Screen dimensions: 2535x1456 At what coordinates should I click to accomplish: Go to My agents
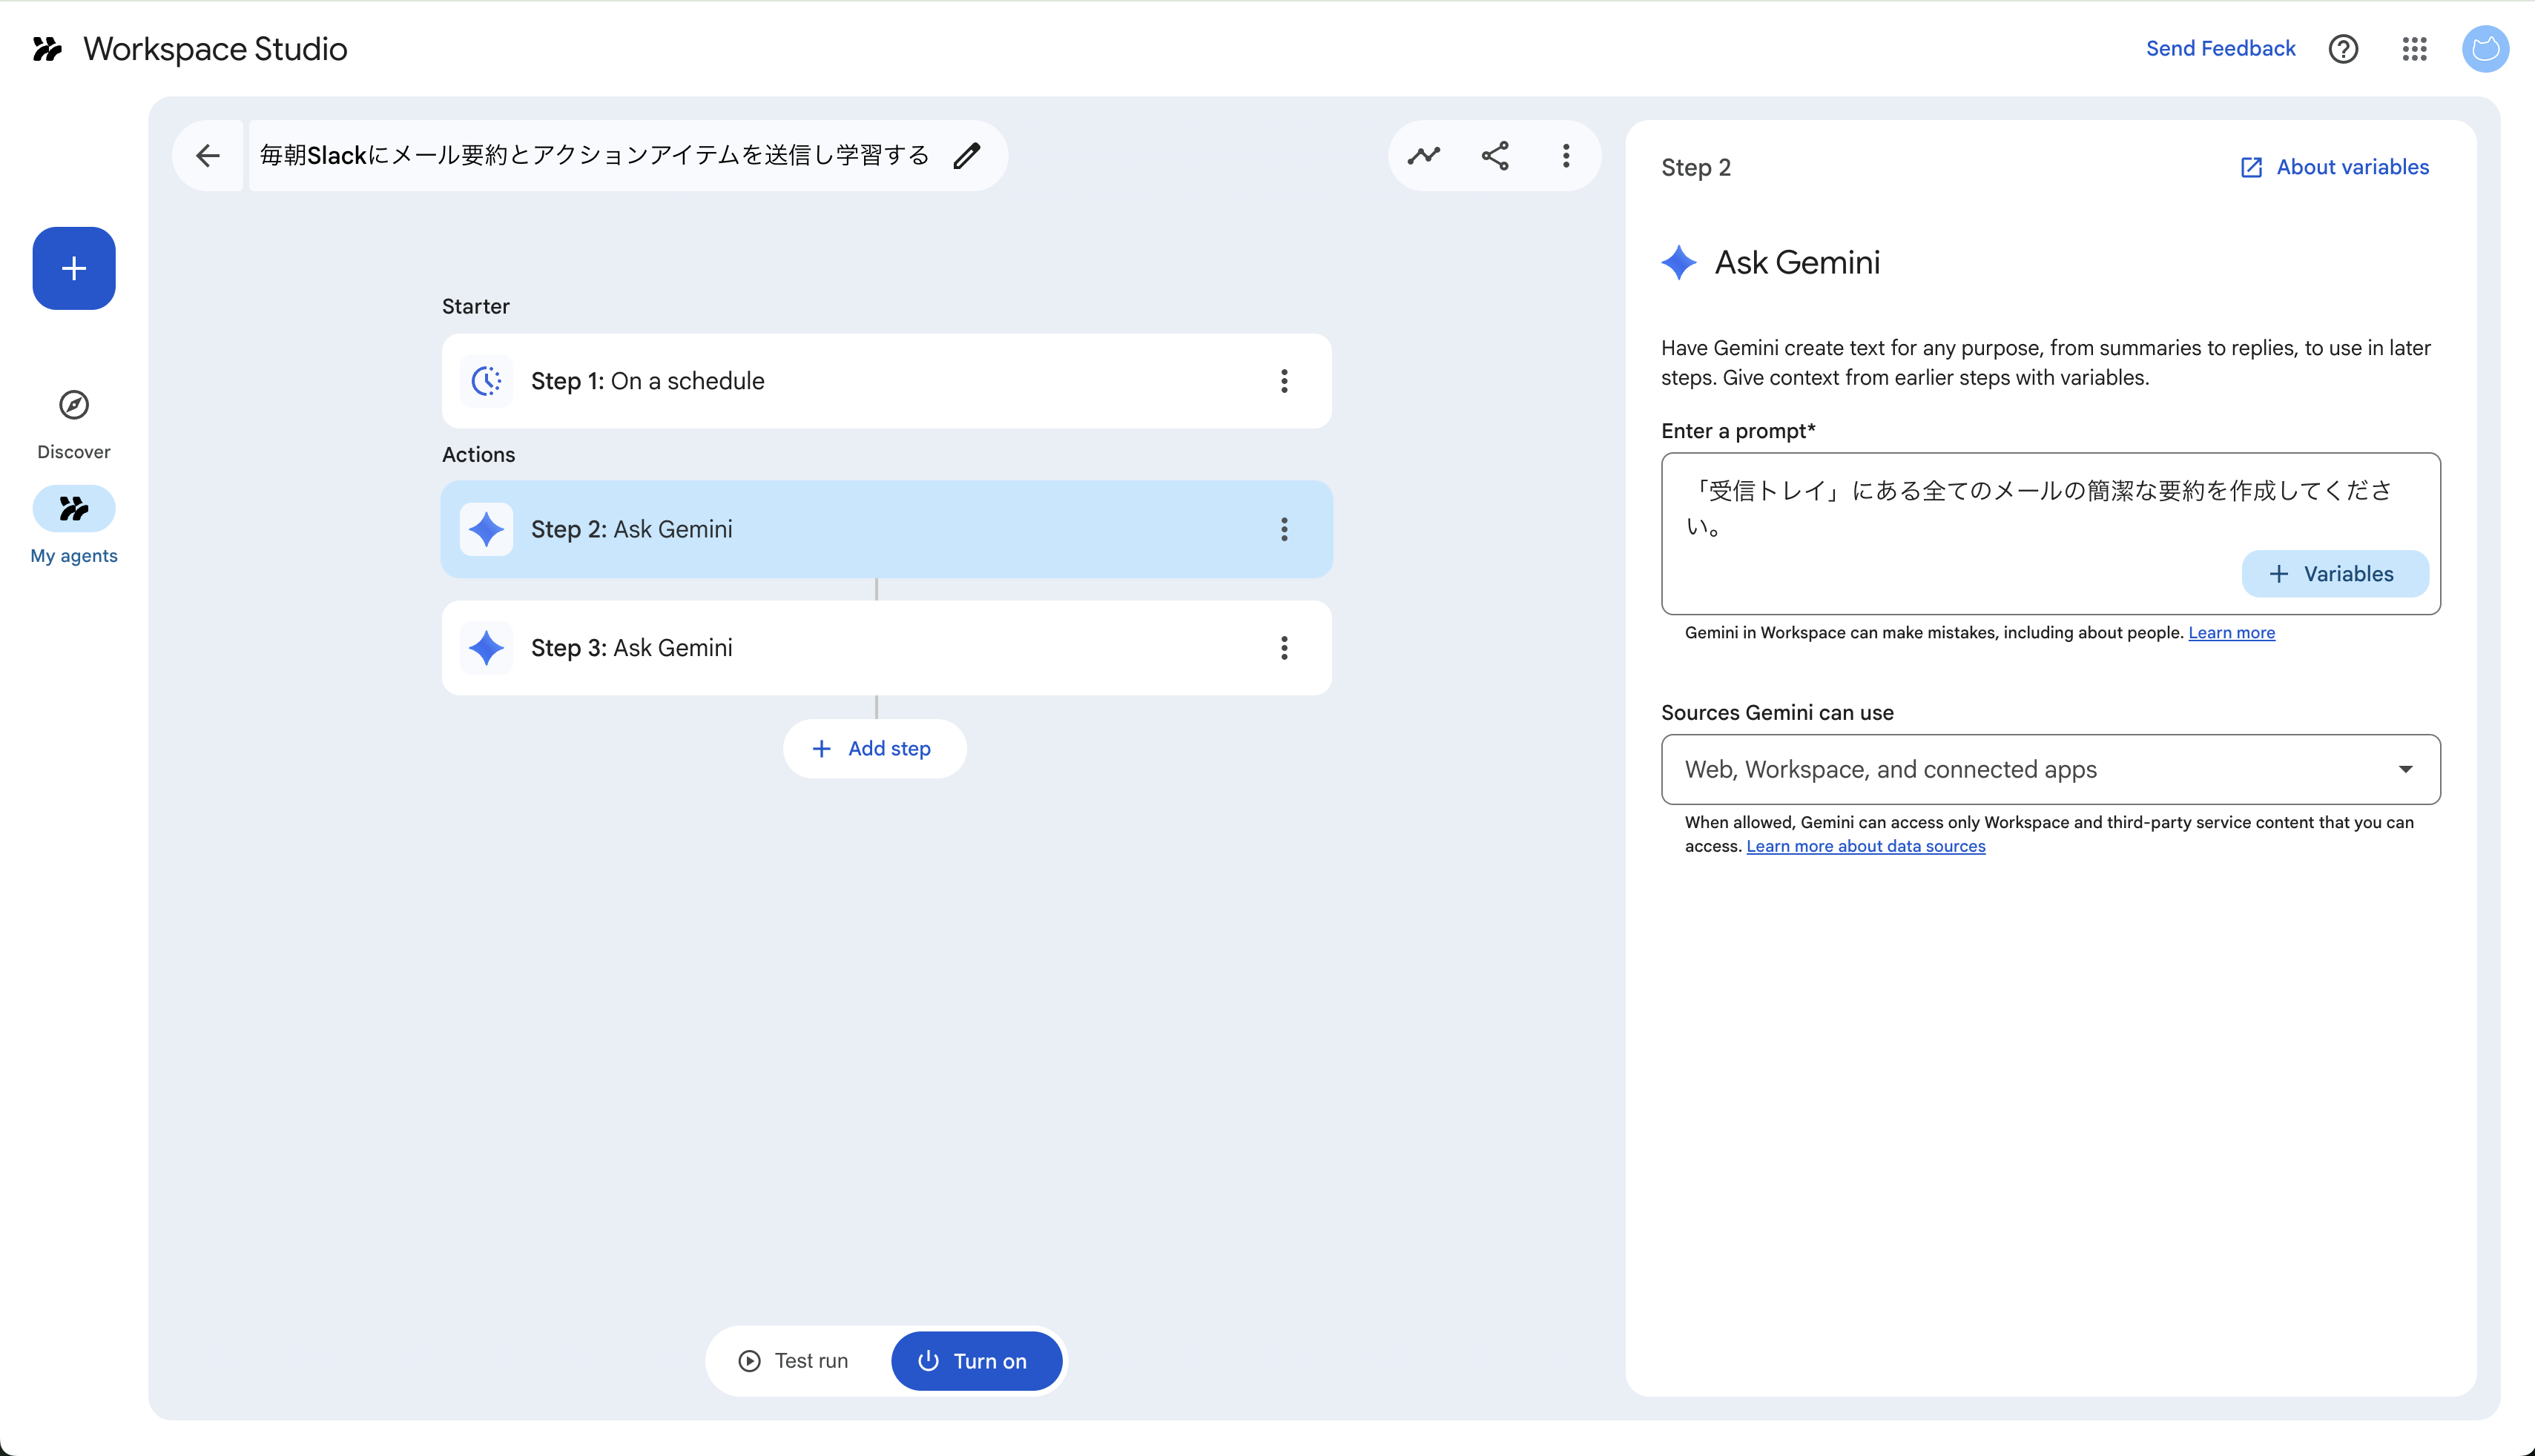coord(74,526)
